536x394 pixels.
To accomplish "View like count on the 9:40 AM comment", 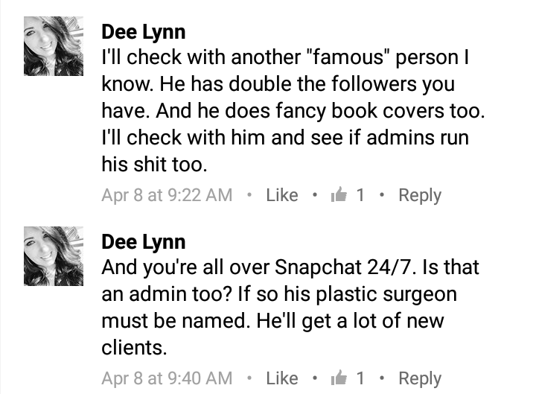I will click(x=360, y=378).
